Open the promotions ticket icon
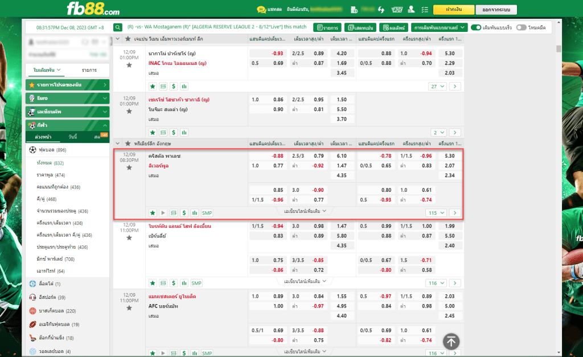The image size is (583, 357). click(397, 10)
